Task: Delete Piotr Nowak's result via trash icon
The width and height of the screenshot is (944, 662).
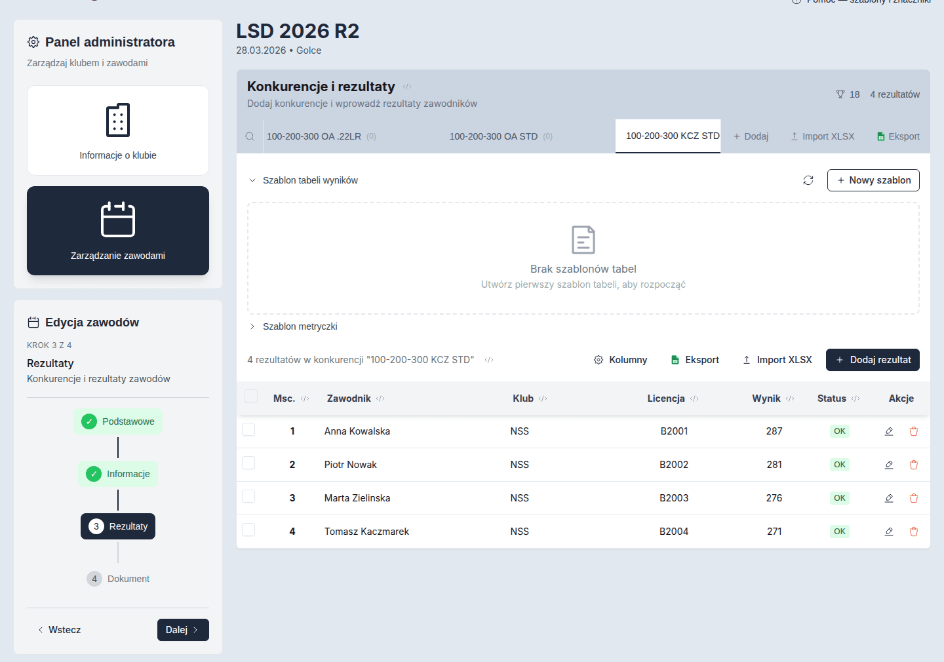Action: 914,465
